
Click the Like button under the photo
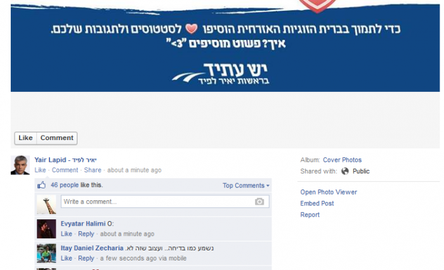(25, 138)
